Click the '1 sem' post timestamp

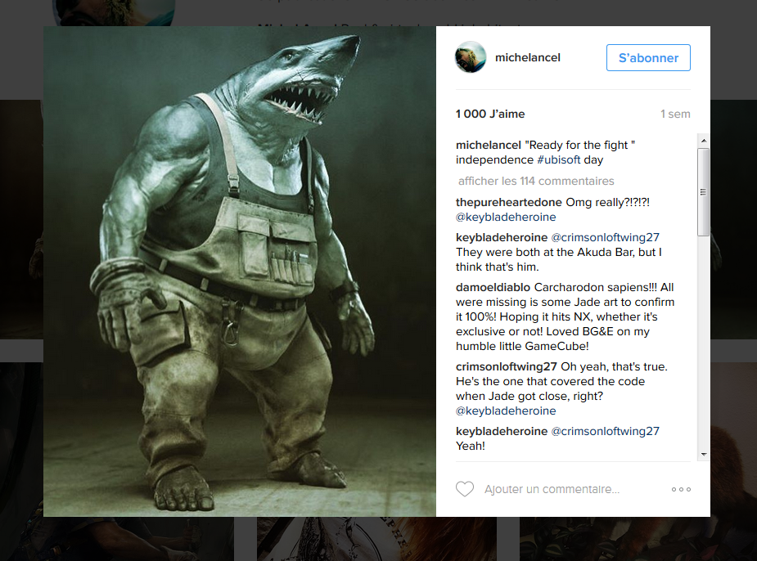[675, 114]
